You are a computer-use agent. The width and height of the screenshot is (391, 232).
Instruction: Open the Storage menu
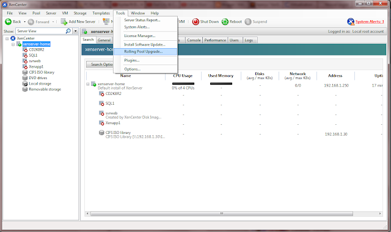tap(80, 13)
